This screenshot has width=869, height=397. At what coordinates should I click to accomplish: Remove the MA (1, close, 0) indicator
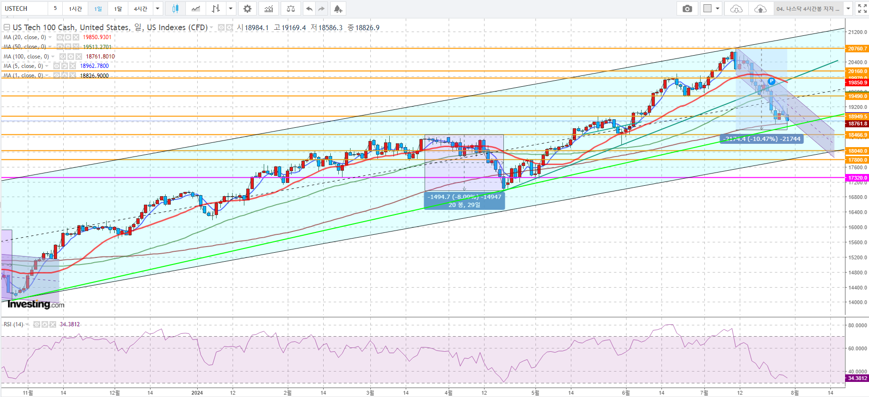(73, 75)
